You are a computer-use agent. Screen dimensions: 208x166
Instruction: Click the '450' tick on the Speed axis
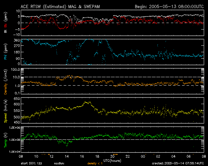(x=17, y=122)
